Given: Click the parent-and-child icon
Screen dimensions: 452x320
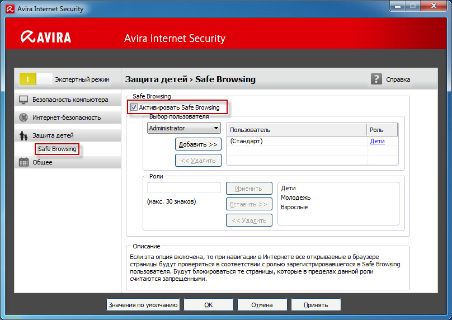Looking at the screenshot, I should 23,135.
